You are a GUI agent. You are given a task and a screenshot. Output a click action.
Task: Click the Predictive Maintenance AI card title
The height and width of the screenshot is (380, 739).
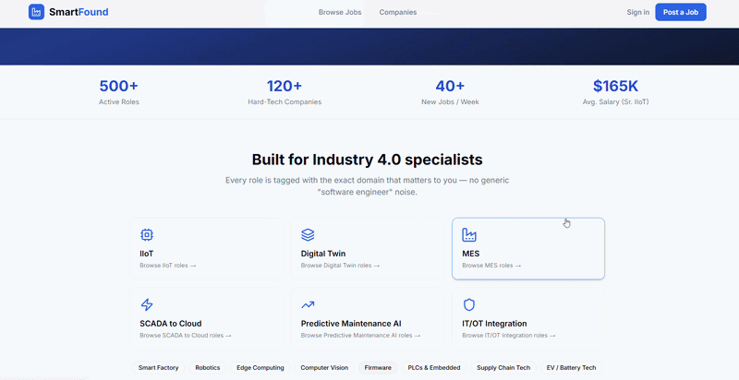pos(351,324)
